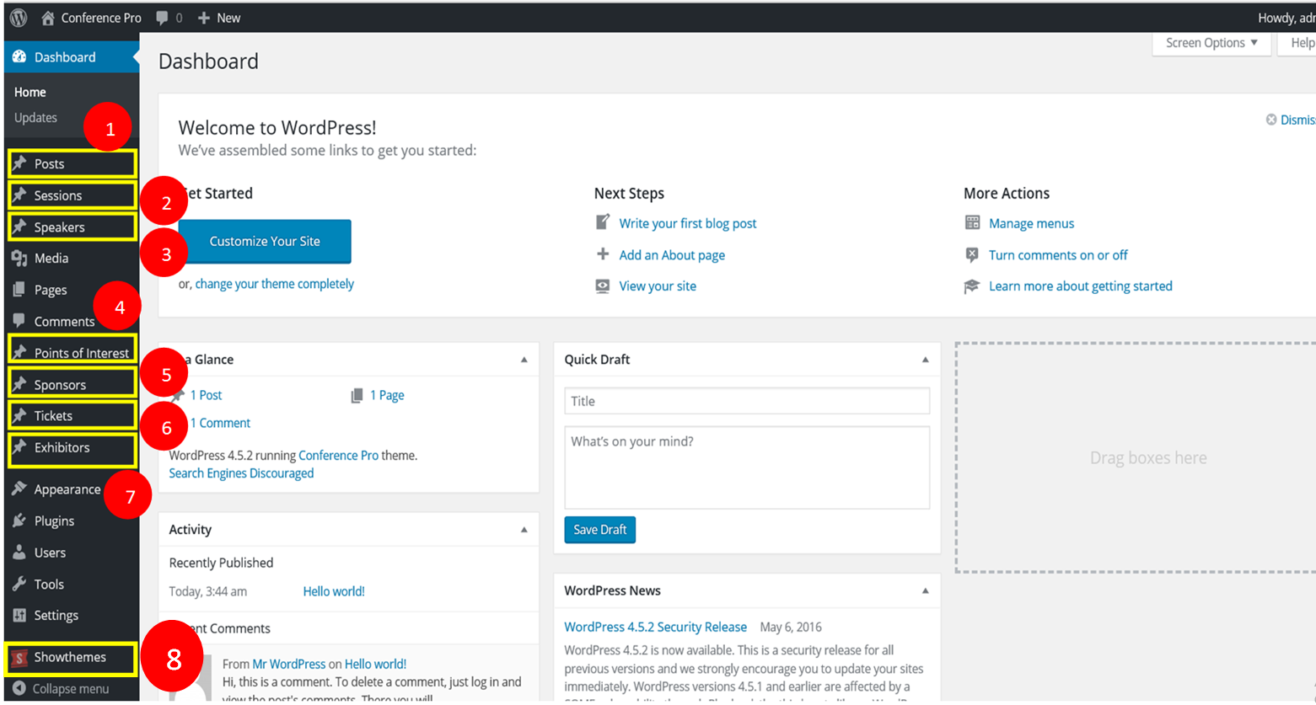Click the home icon beside Conference Pro

[x=48, y=18]
